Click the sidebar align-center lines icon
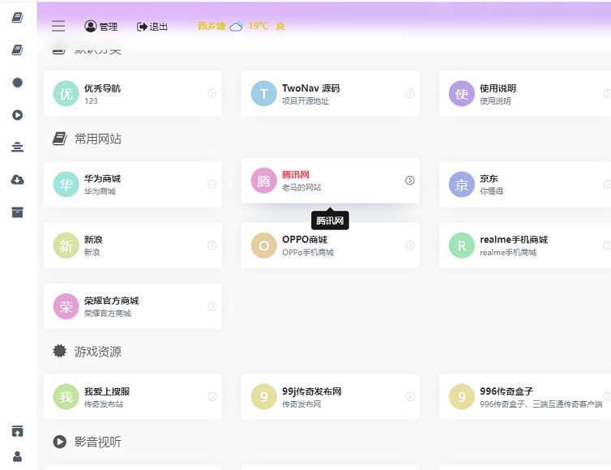The width and height of the screenshot is (611, 470). click(x=18, y=147)
